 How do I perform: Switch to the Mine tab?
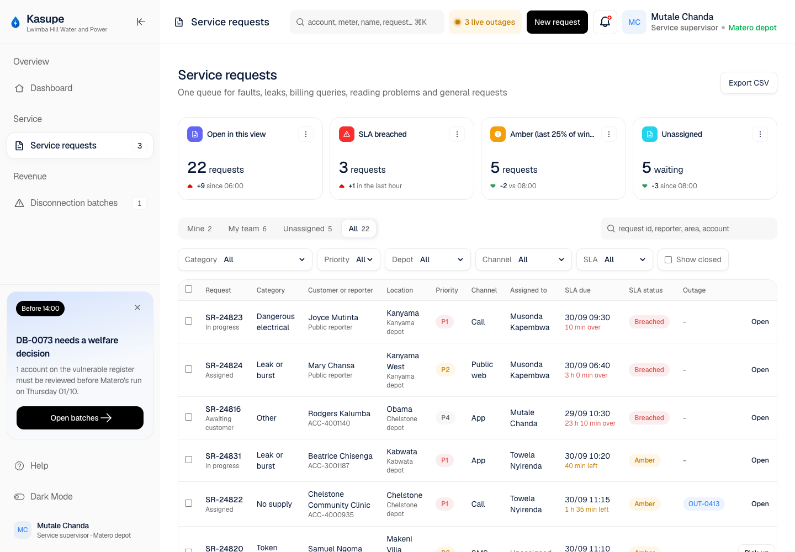(x=199, y=229)
